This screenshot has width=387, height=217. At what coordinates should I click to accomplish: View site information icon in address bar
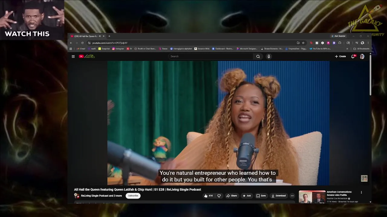point(89,43)
